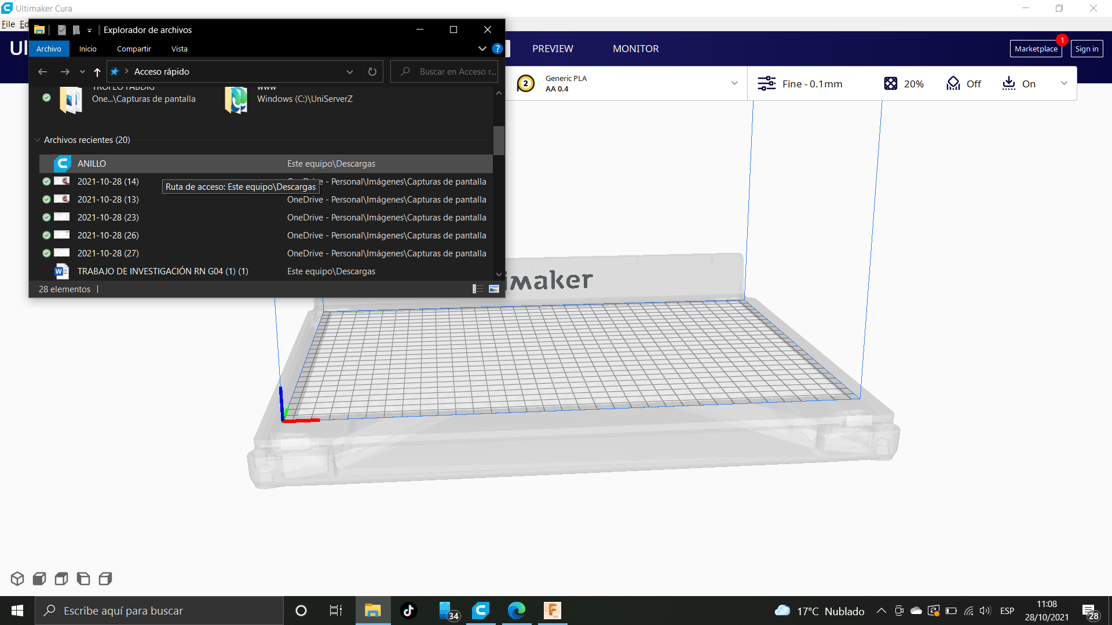Image resolution: width=1112 pixels, height=625 pixels.
Task: Click refresh in the Explorer address bar
Action: (372, 72)
